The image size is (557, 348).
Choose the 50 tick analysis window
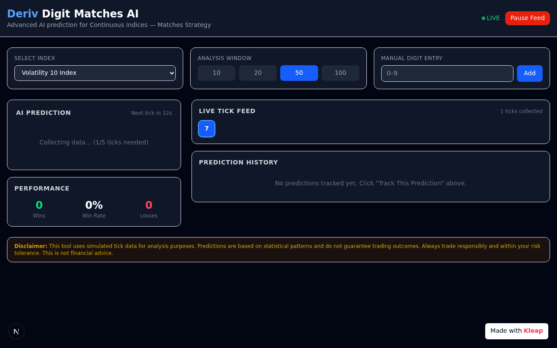(x=299, y=73)
